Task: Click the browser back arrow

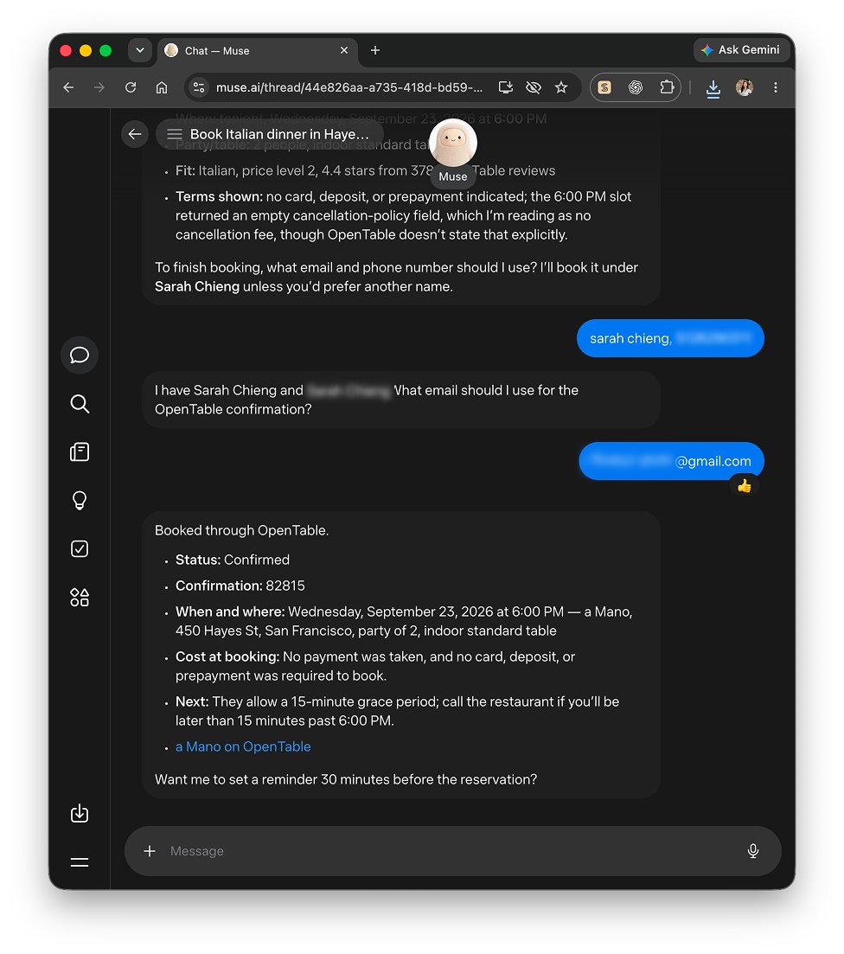Action: click(68, 87)
